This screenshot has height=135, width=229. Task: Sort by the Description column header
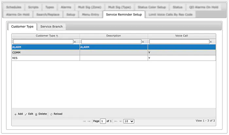114,36
